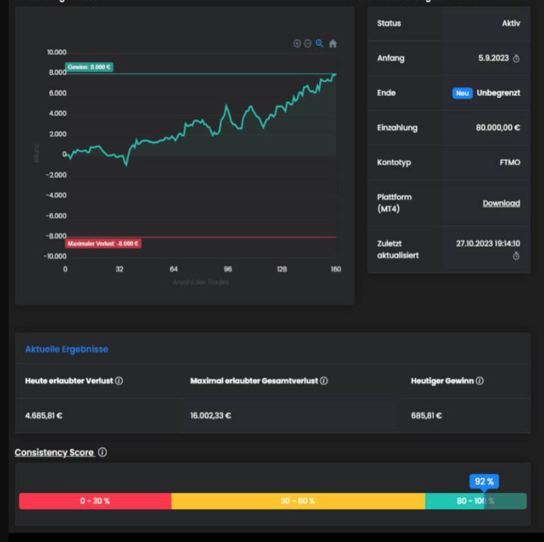Click the zoom in icon above the chart
544x542 pixels.
[297, 43]
